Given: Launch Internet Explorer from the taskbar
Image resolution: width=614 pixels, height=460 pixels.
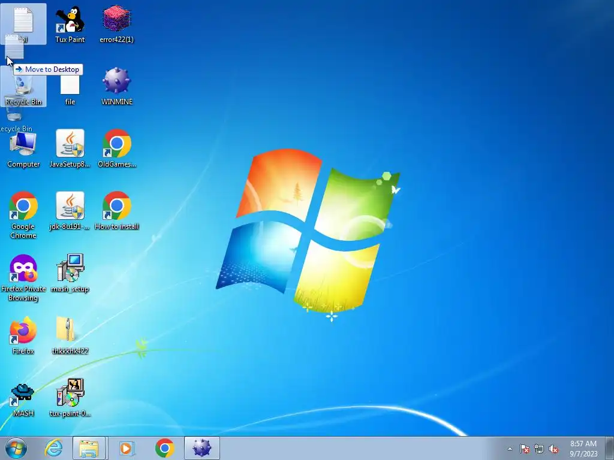Looking at the screenshot, I should click(53, 448).
